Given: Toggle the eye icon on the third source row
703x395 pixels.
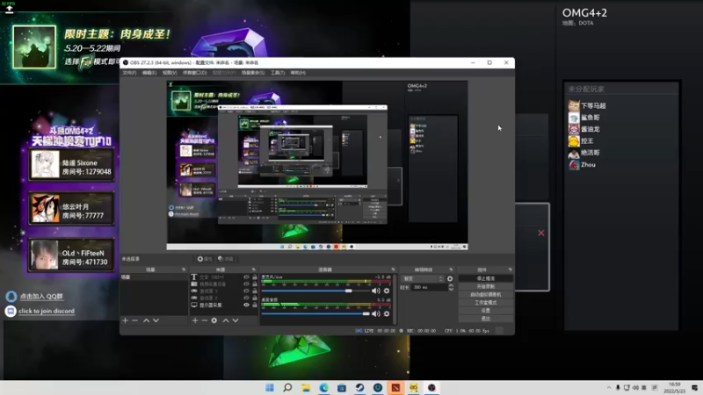Looking at the screenshot, I should pos(246,291).
